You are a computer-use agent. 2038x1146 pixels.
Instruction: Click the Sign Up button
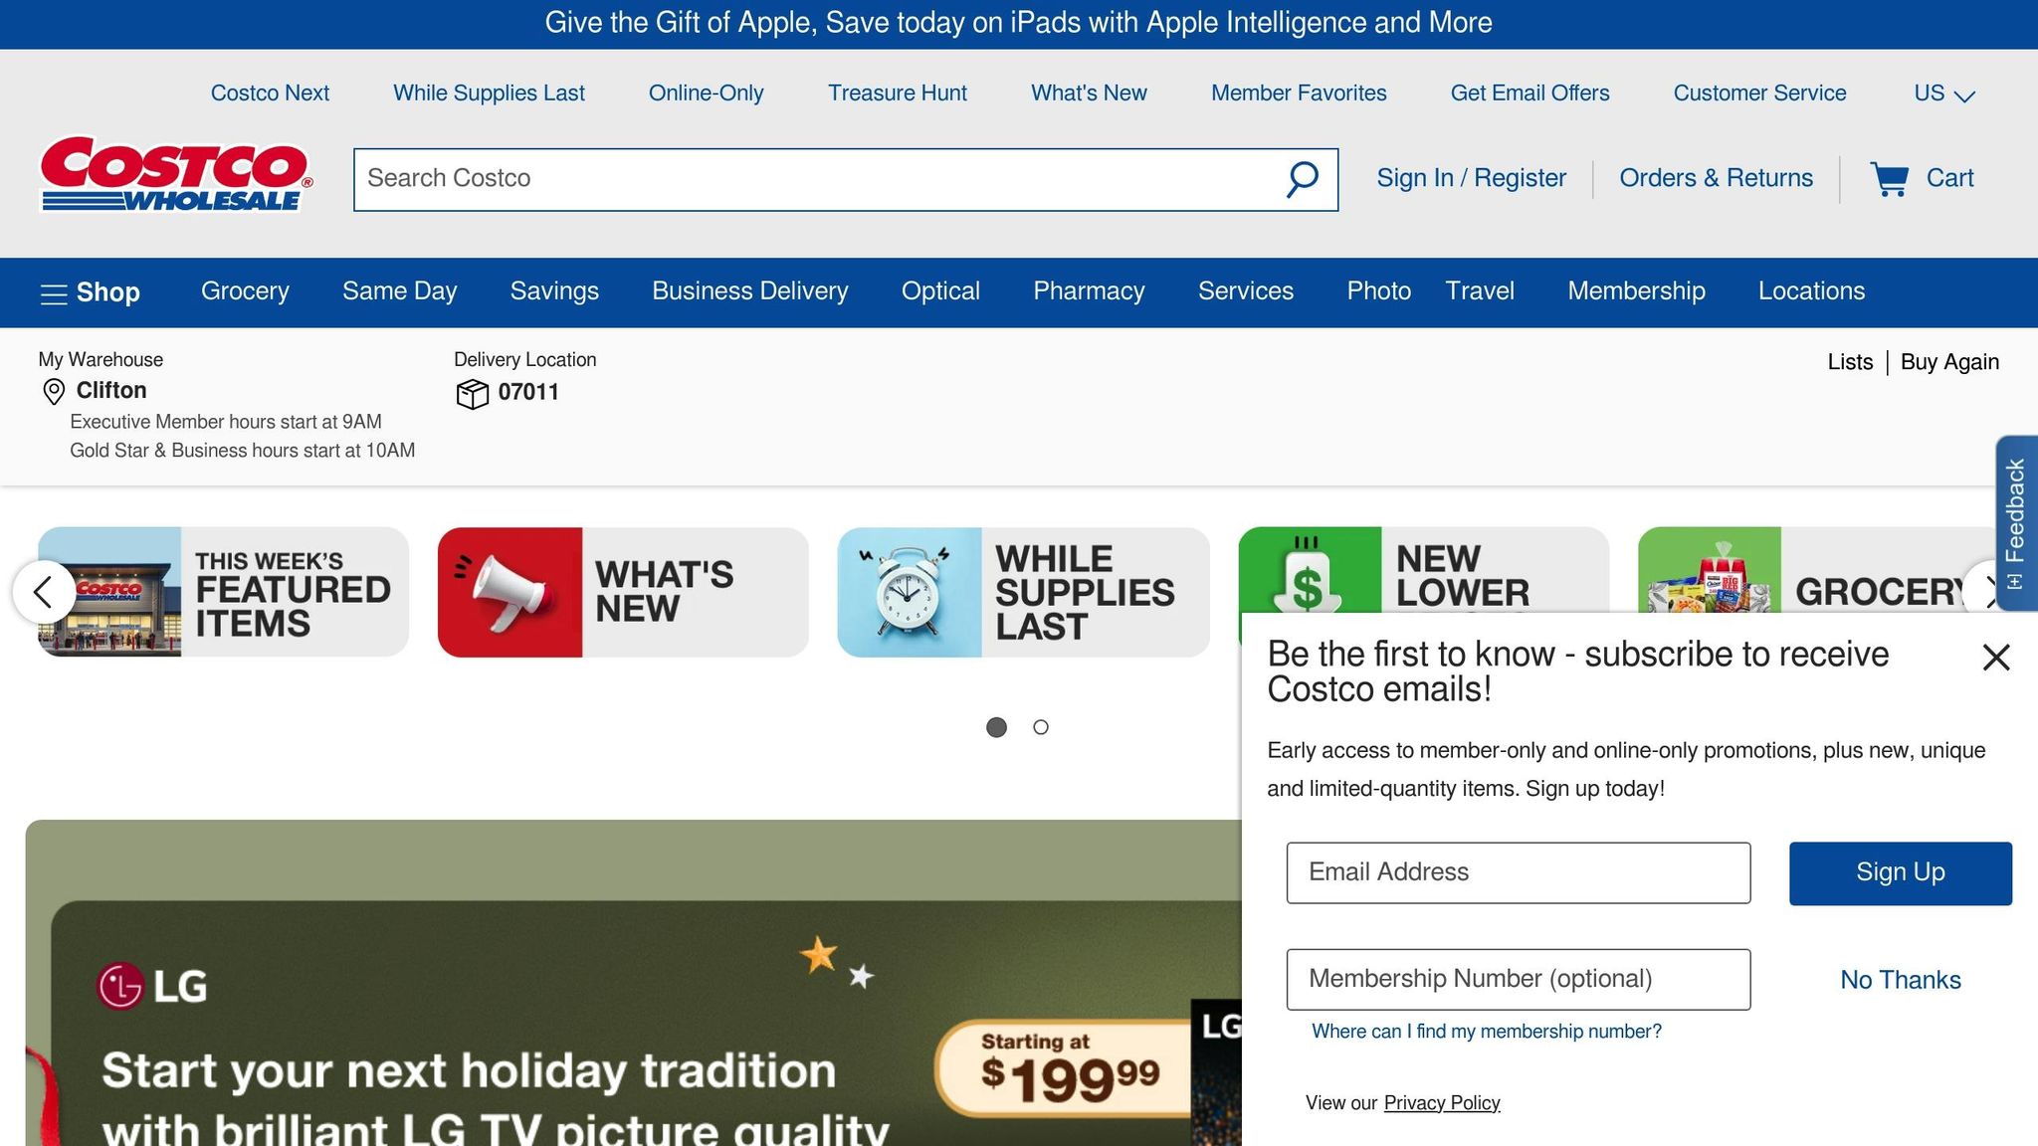tap(1900, 872)
